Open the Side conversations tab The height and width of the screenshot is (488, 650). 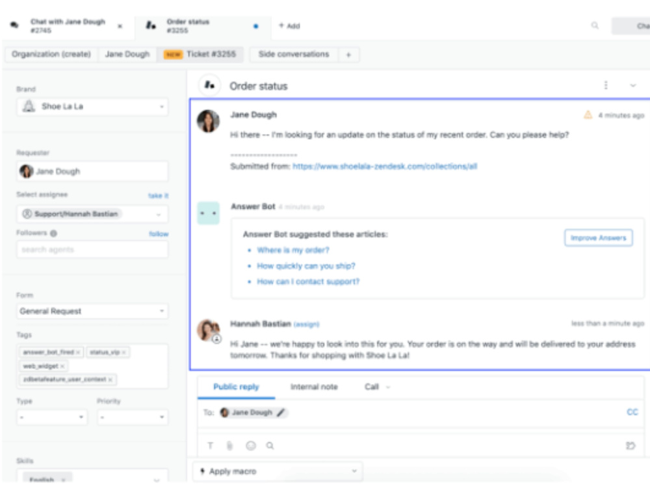[x=294, y=55]
